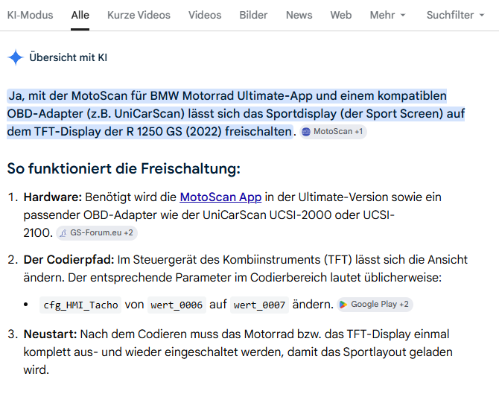Expand the Mehr dropdown
This screenshot has width=499, height=397.
tap(387, 15)
